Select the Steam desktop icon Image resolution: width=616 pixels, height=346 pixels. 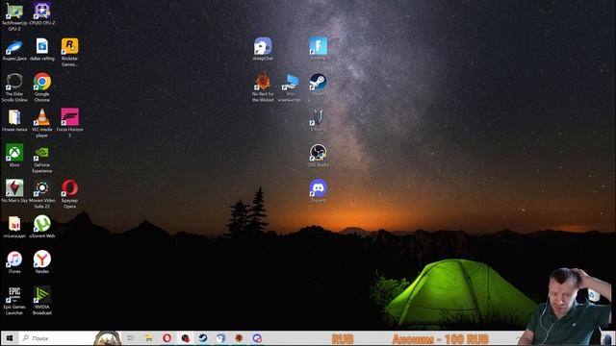tap(318, 85)
